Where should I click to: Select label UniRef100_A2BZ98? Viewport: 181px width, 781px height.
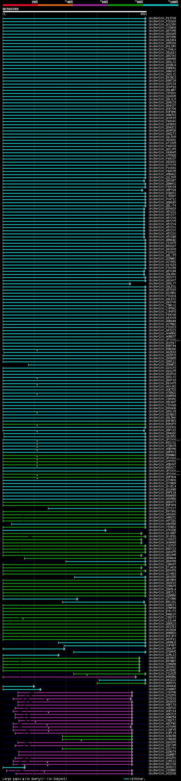pos(162,736)
